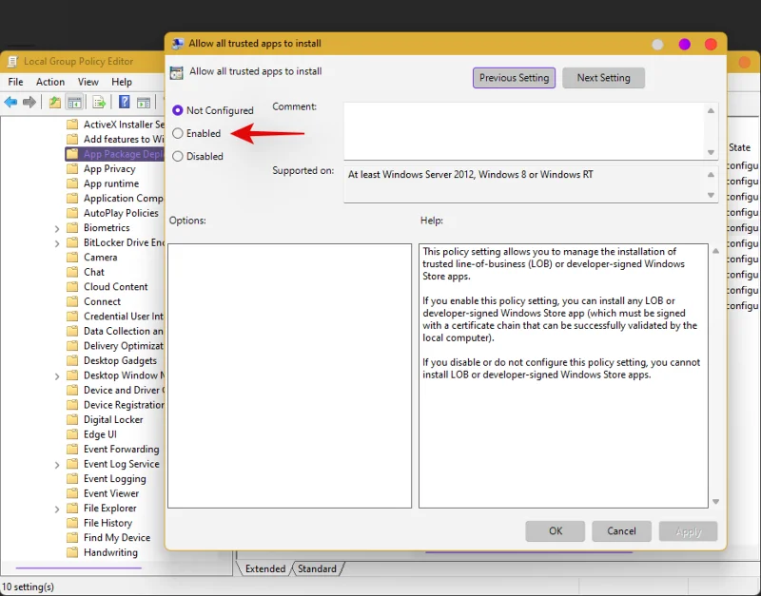Select the Disabled radio button

point(178,157)
